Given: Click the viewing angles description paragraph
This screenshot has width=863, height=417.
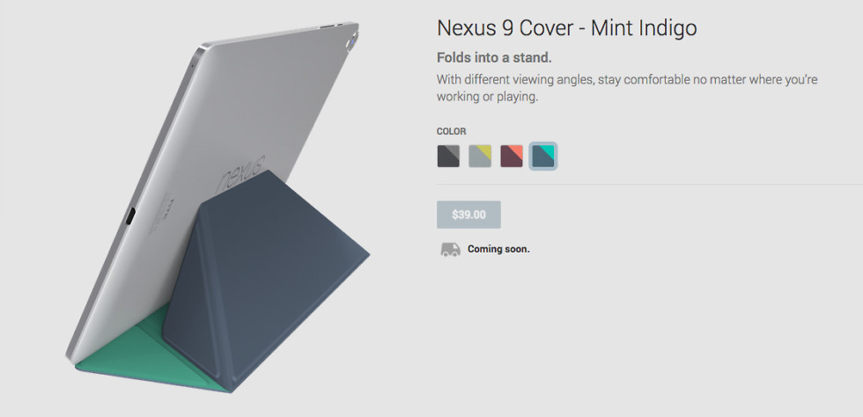Looking at the screenshot, I should pos(627,88).
